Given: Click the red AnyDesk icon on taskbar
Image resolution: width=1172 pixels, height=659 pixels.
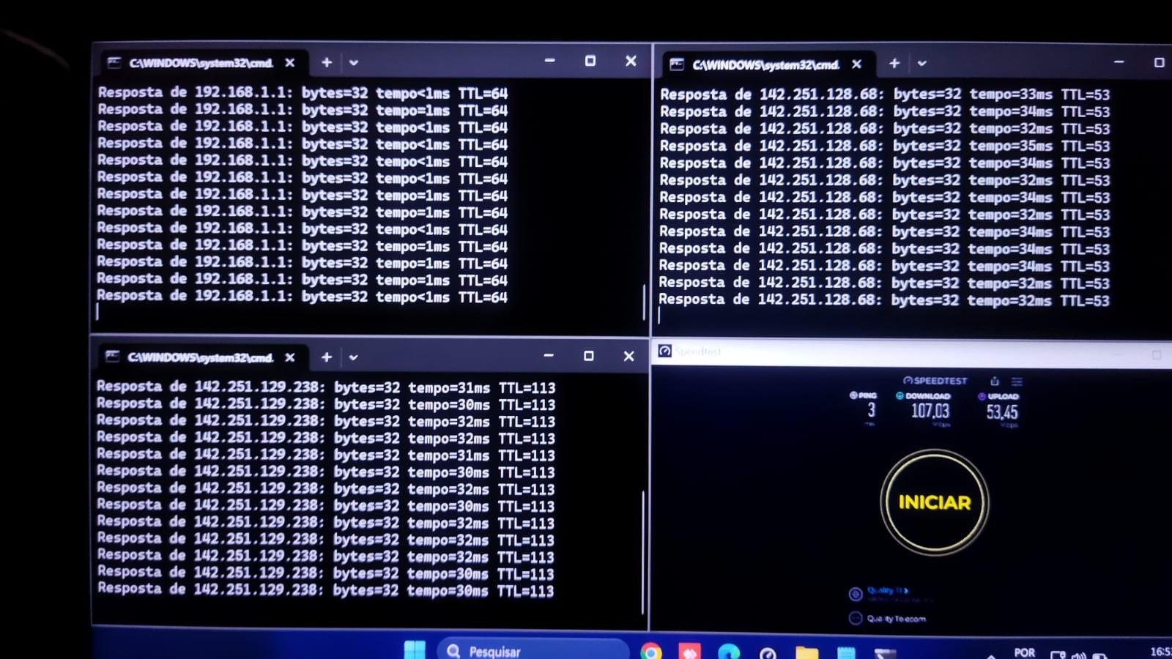Looking at the screenshot, I should 689,651.
